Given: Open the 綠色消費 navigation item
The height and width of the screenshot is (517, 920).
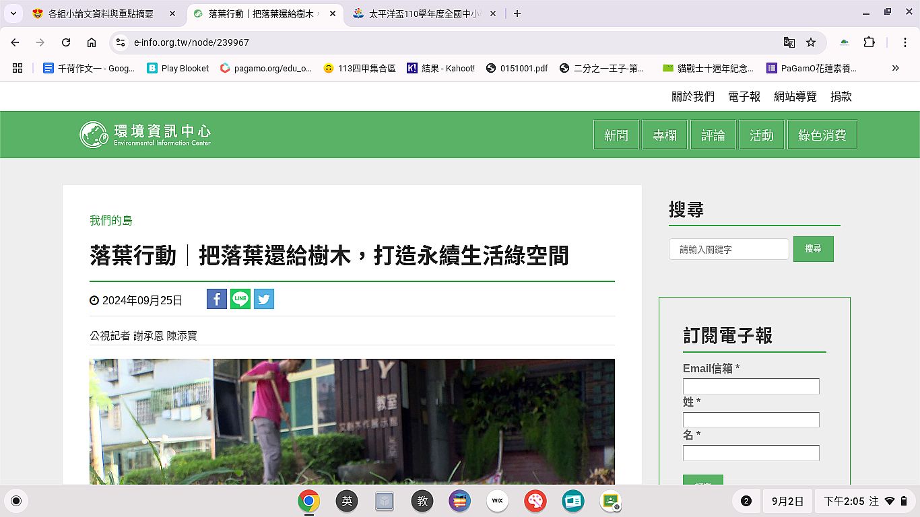Looking at the screenshot, I should point(822,135).
